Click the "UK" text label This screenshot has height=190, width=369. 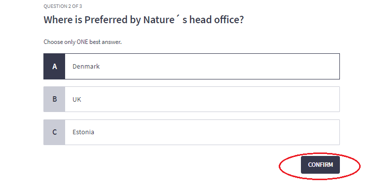[77, 99]
